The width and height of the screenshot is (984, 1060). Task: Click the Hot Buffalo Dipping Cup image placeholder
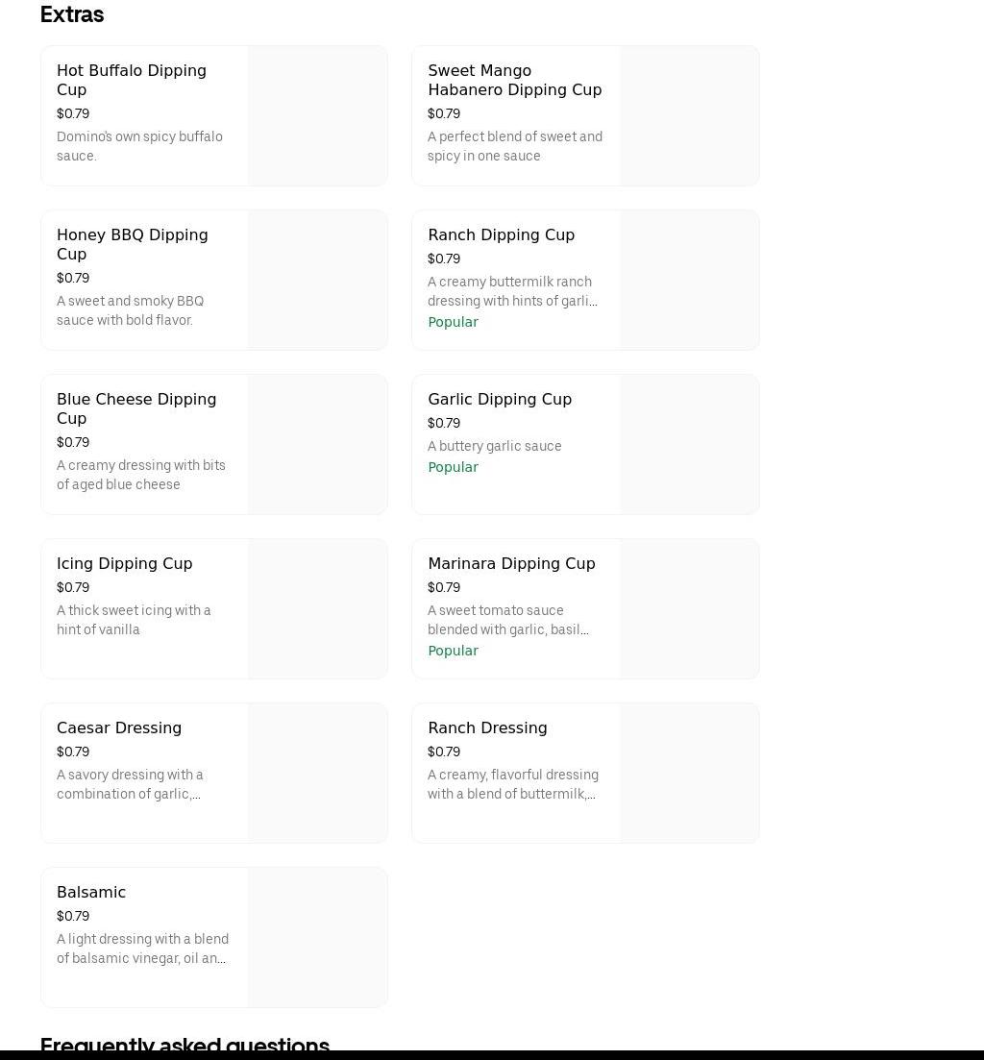click(x=317, y=116)
